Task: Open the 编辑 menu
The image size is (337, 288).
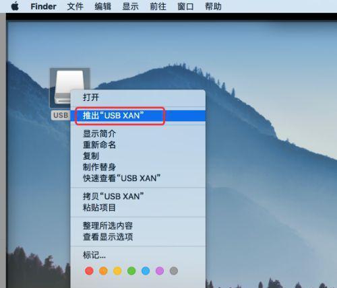Action: 103,7
